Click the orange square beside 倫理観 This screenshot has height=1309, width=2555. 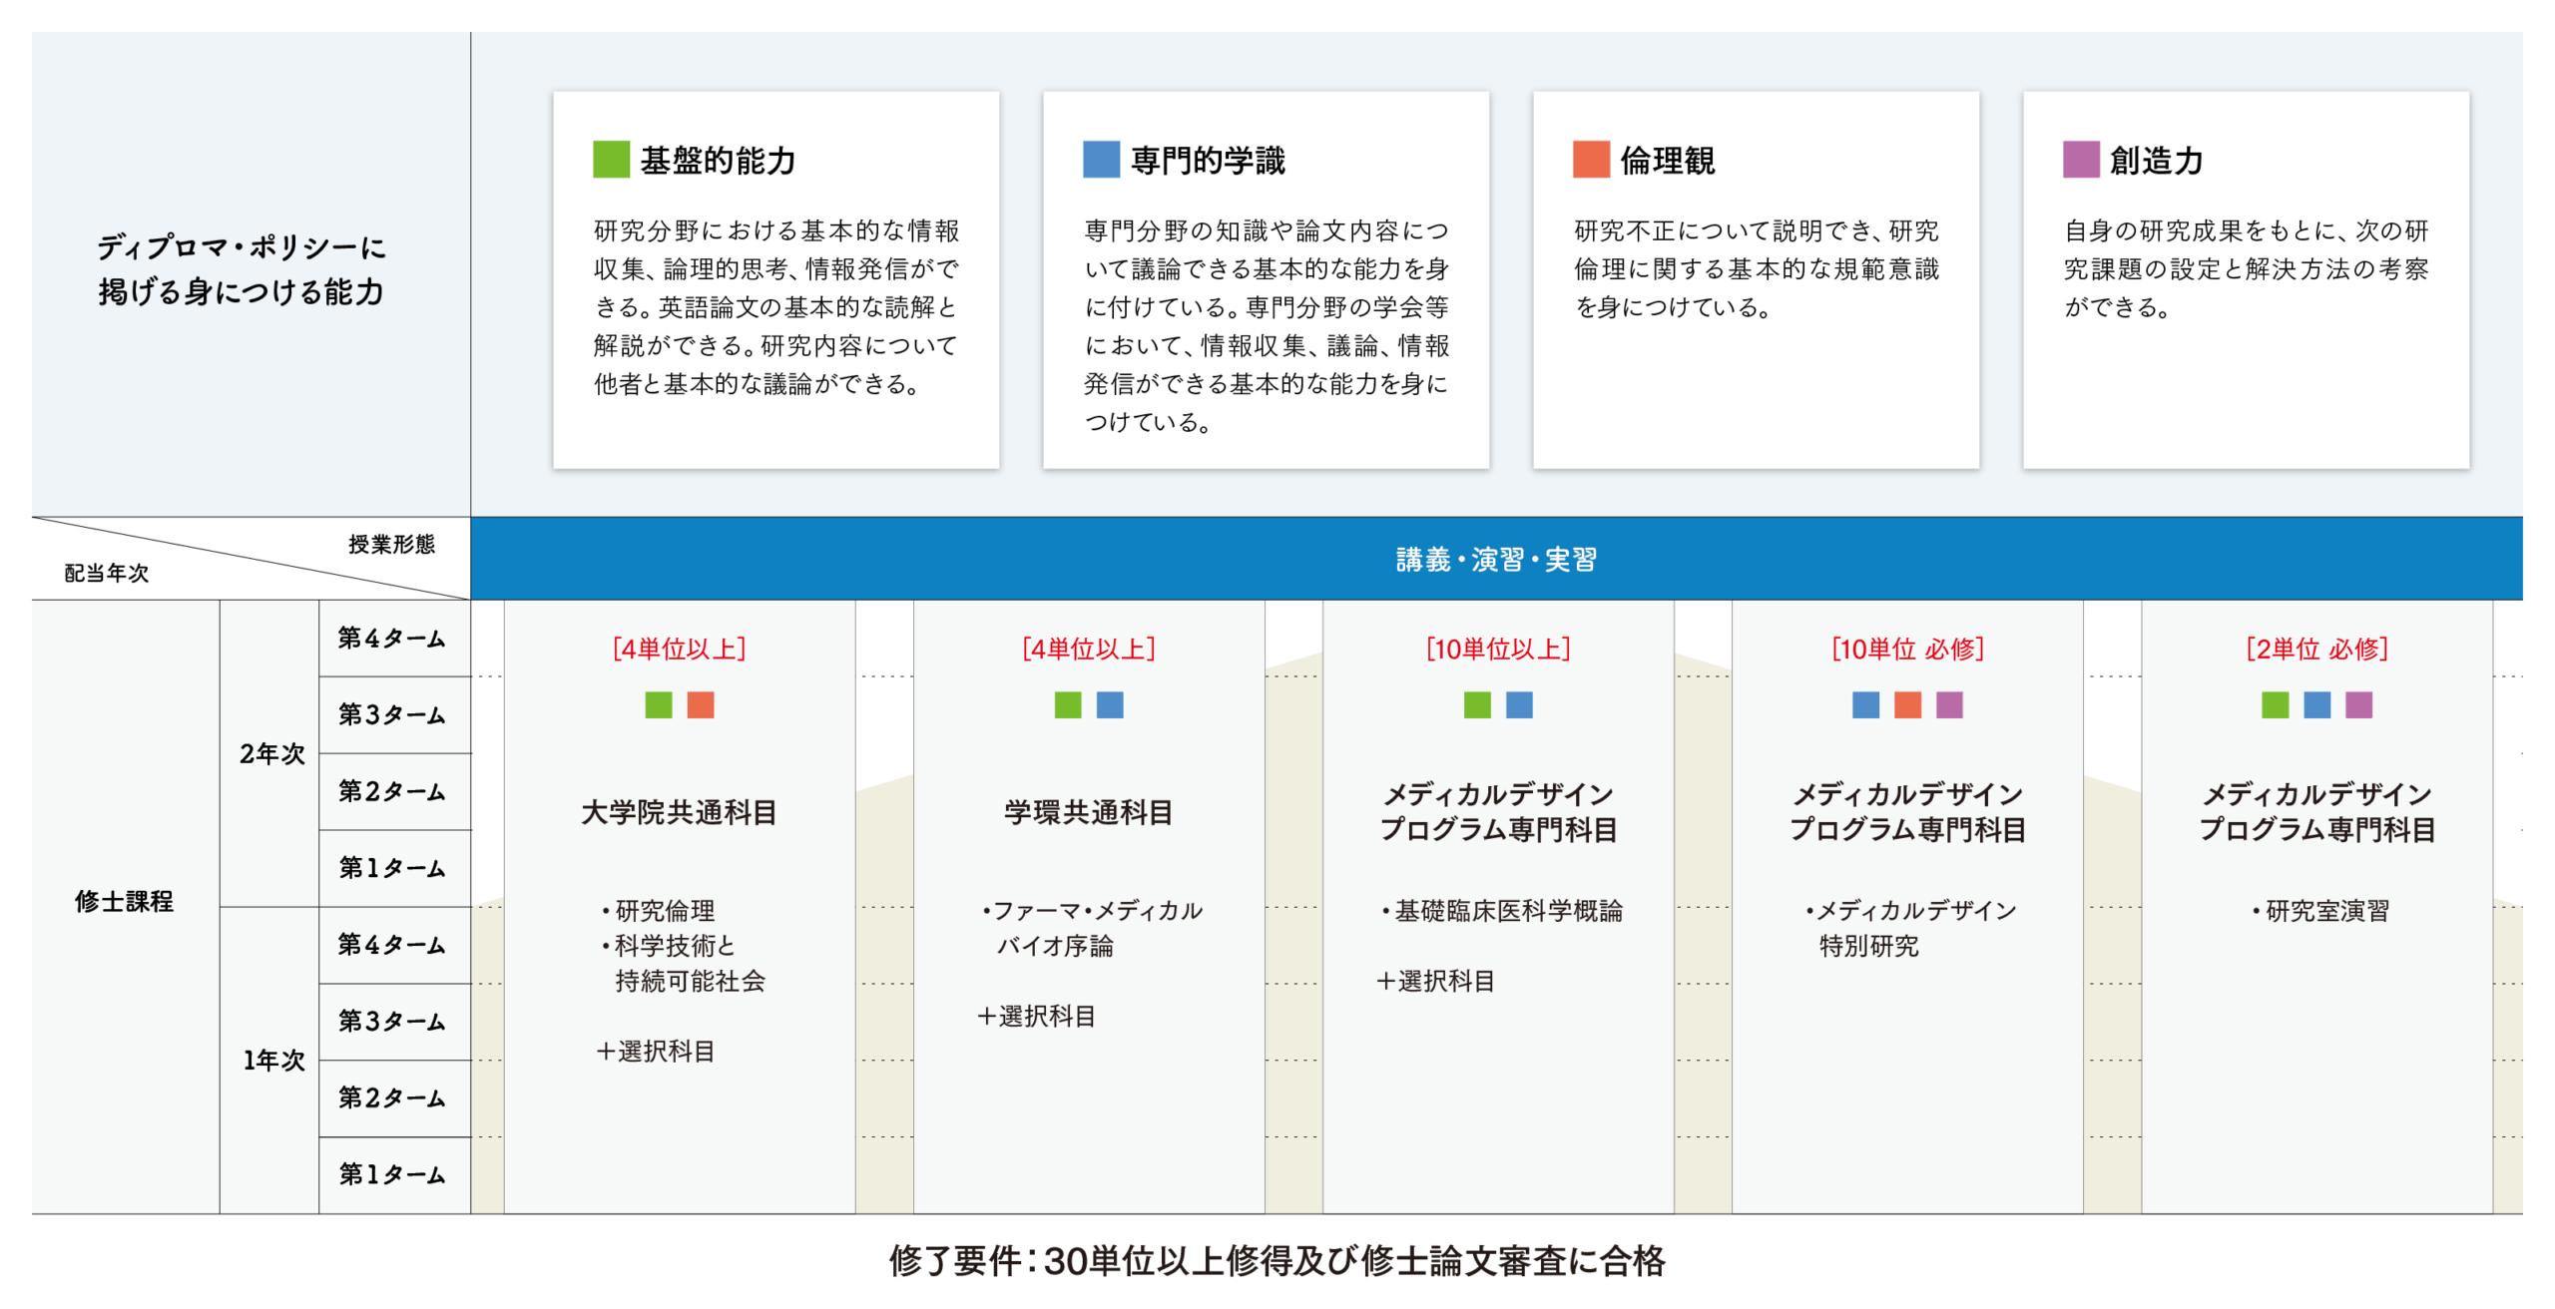tap(1591, 160)
